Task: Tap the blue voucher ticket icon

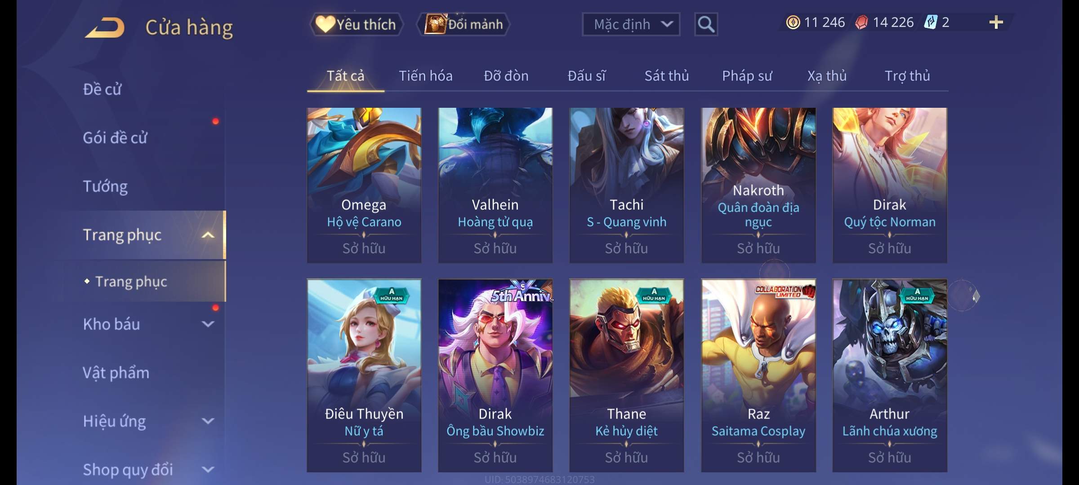Action: (930, 22)
